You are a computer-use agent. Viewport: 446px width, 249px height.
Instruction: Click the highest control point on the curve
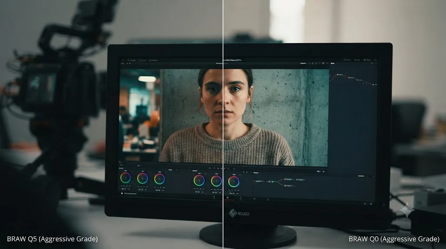pyautogui.click(x=338, y=75)
